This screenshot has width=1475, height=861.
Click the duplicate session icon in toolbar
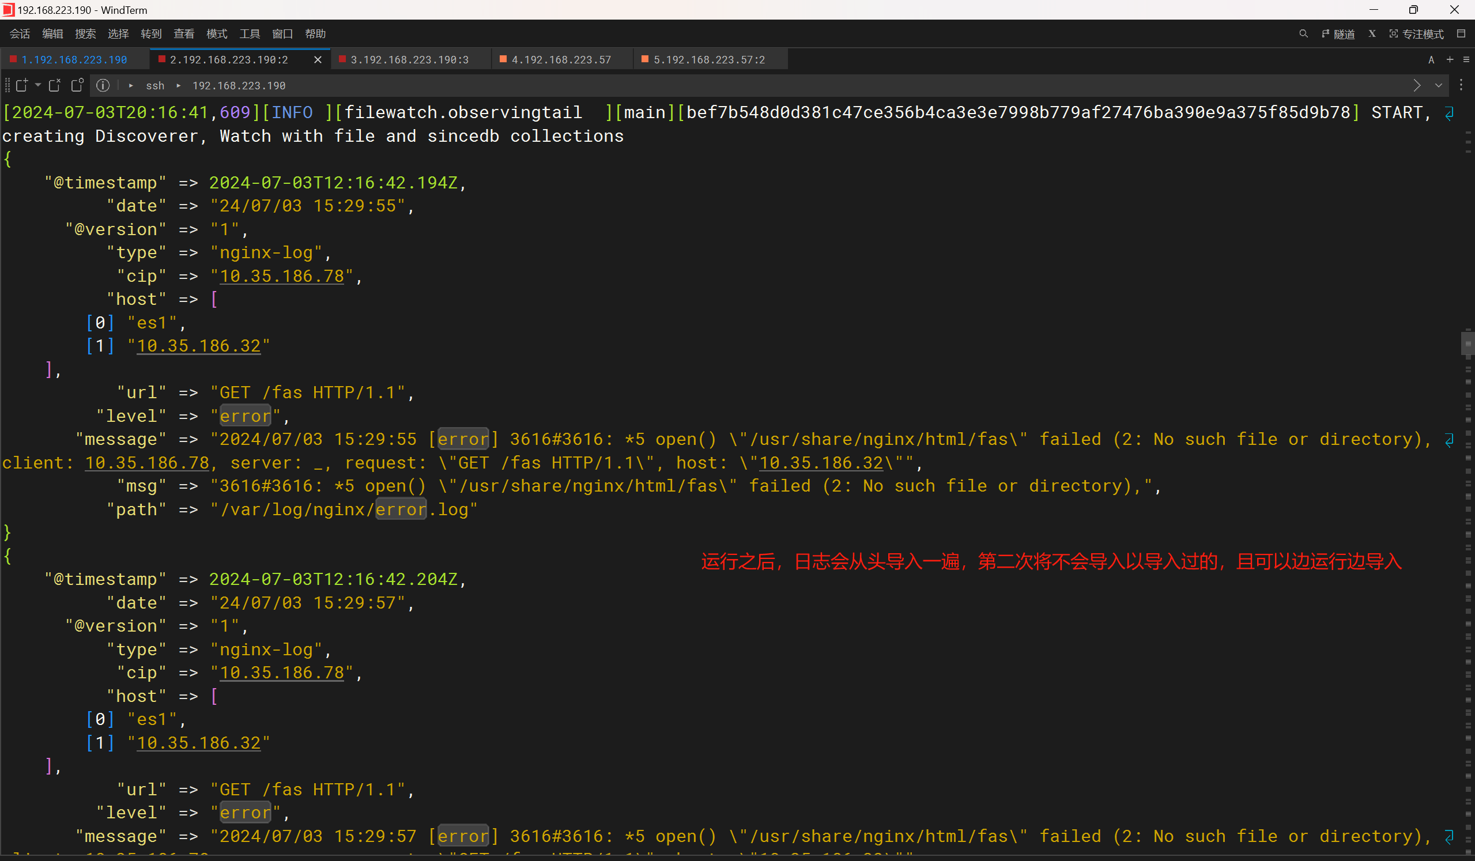[77, 85]
